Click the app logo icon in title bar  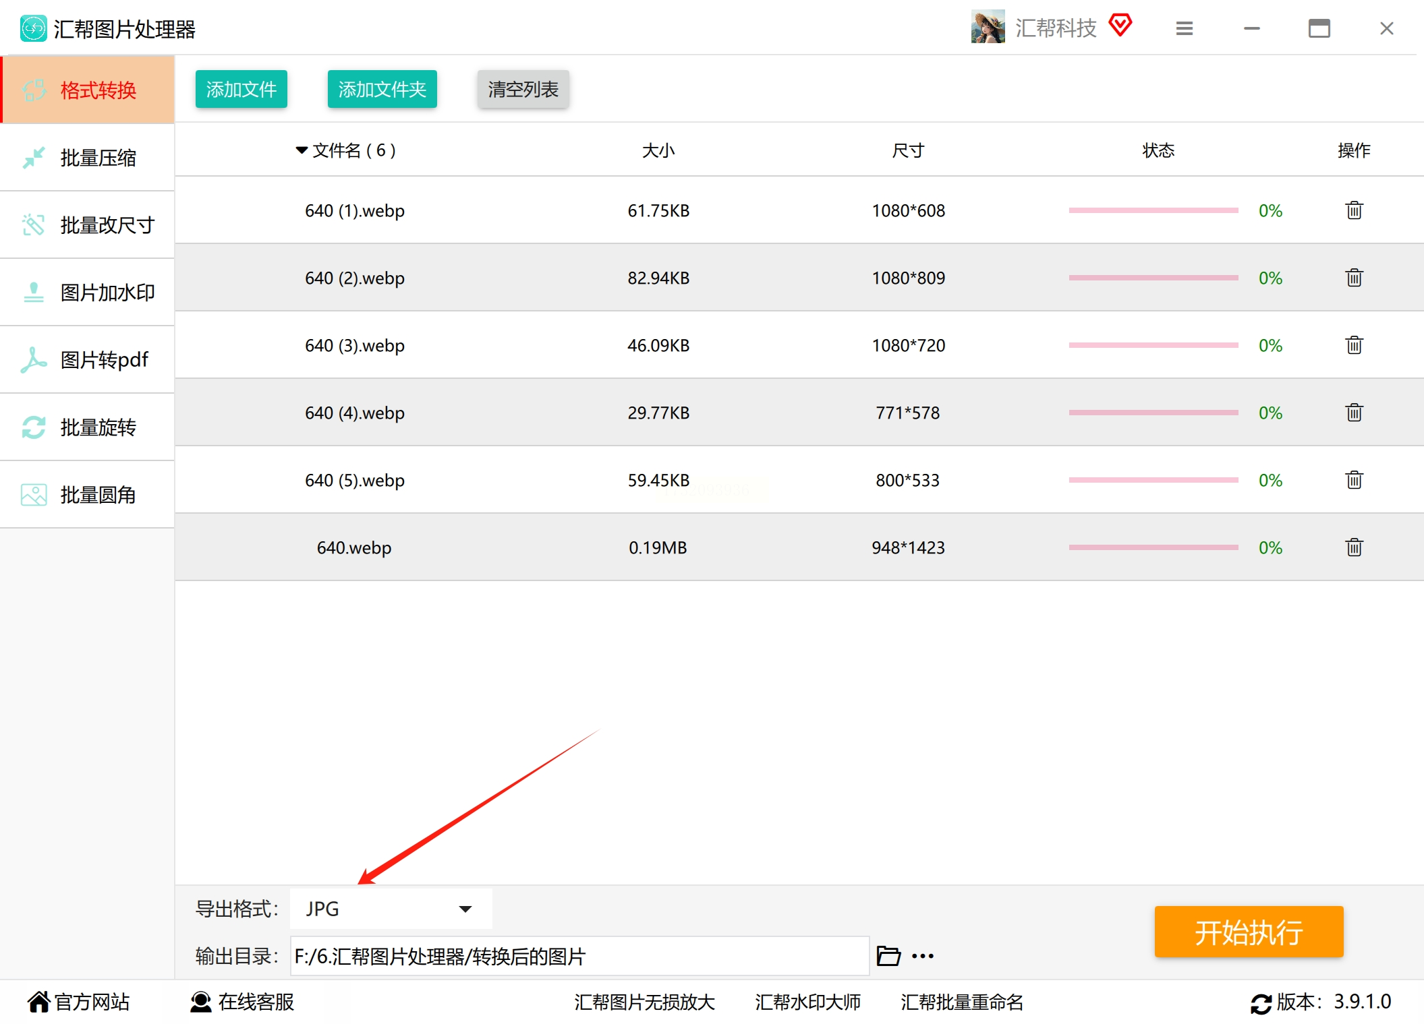(33, 28)
